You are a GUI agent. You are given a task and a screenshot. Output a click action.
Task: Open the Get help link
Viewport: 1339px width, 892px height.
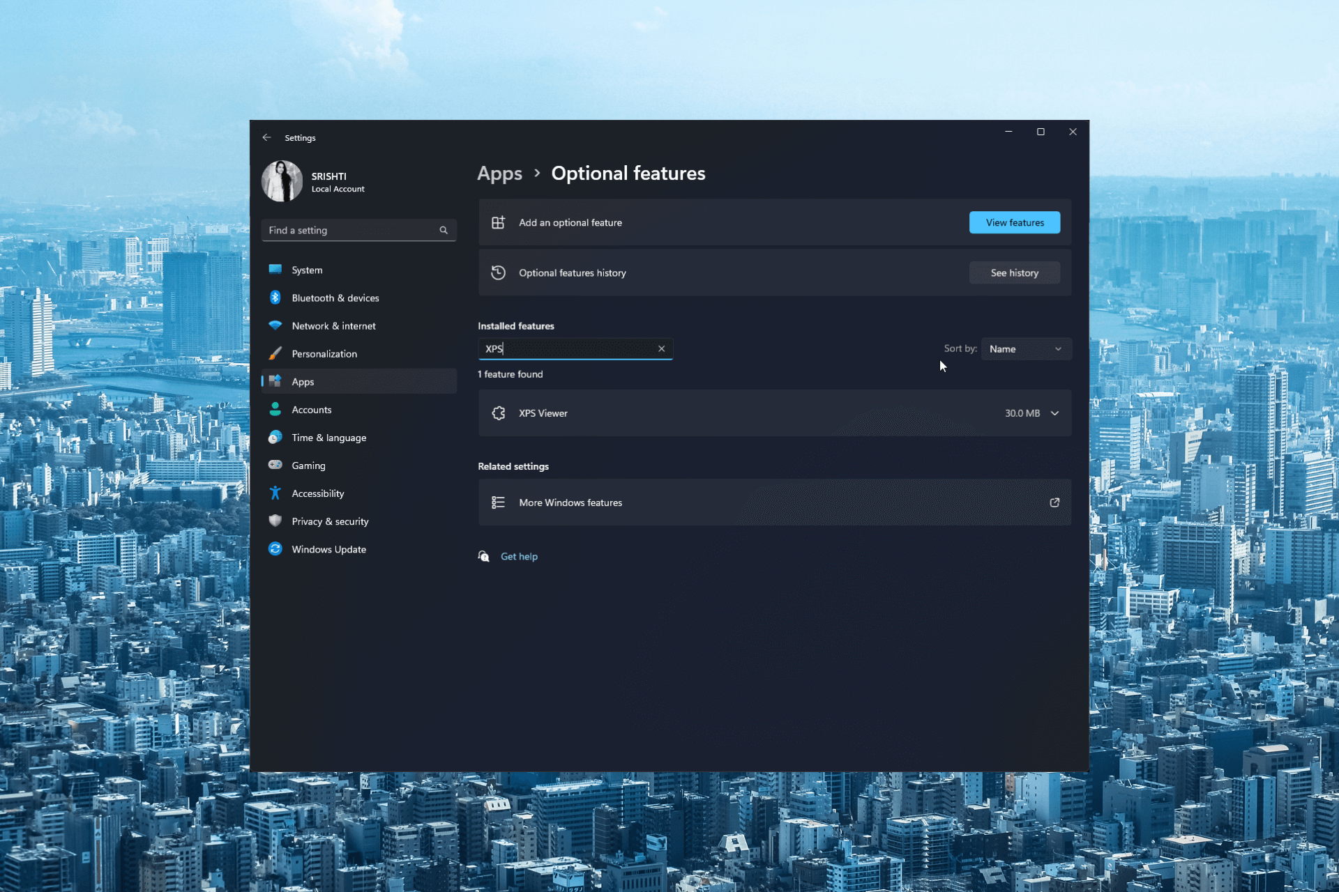pyautogui.click(x=519, y=556)
